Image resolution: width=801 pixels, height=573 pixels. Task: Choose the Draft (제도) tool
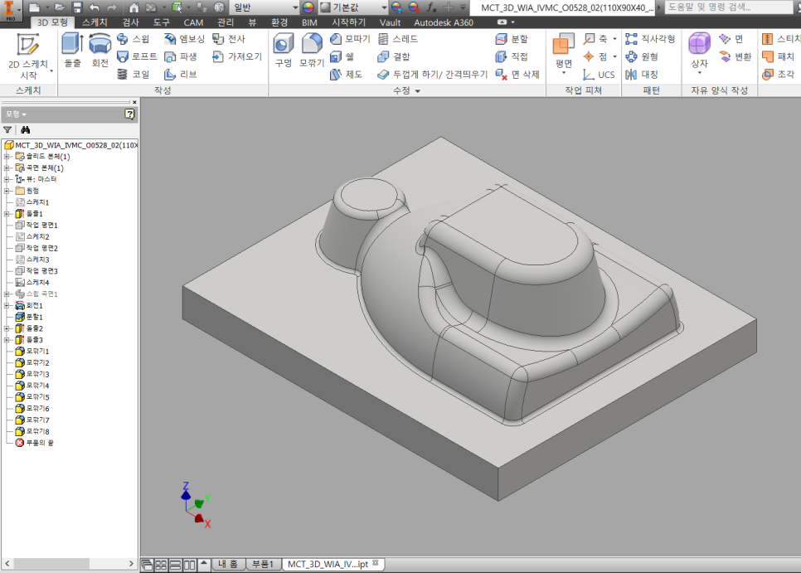pos(347,75)
